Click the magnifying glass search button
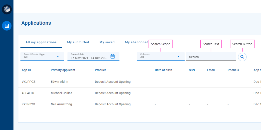This screenshot has width=261, height=130. pyautogui.click(x=242, y=57)
